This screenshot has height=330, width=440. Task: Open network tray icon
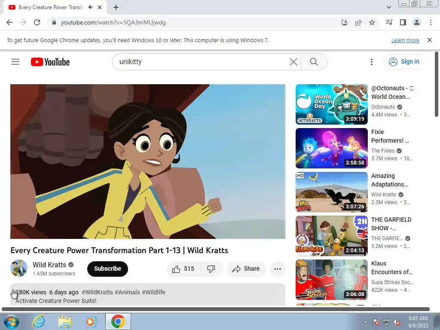386,322
